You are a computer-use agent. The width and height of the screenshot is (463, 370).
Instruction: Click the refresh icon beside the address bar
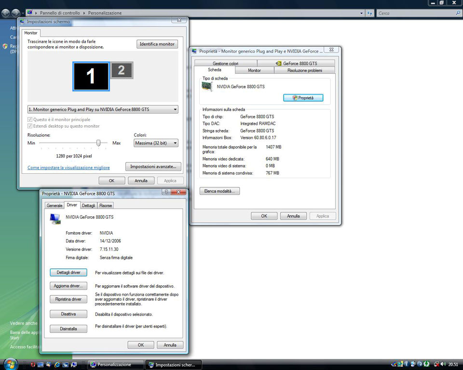pyautogui.click(x=369, y=13)
